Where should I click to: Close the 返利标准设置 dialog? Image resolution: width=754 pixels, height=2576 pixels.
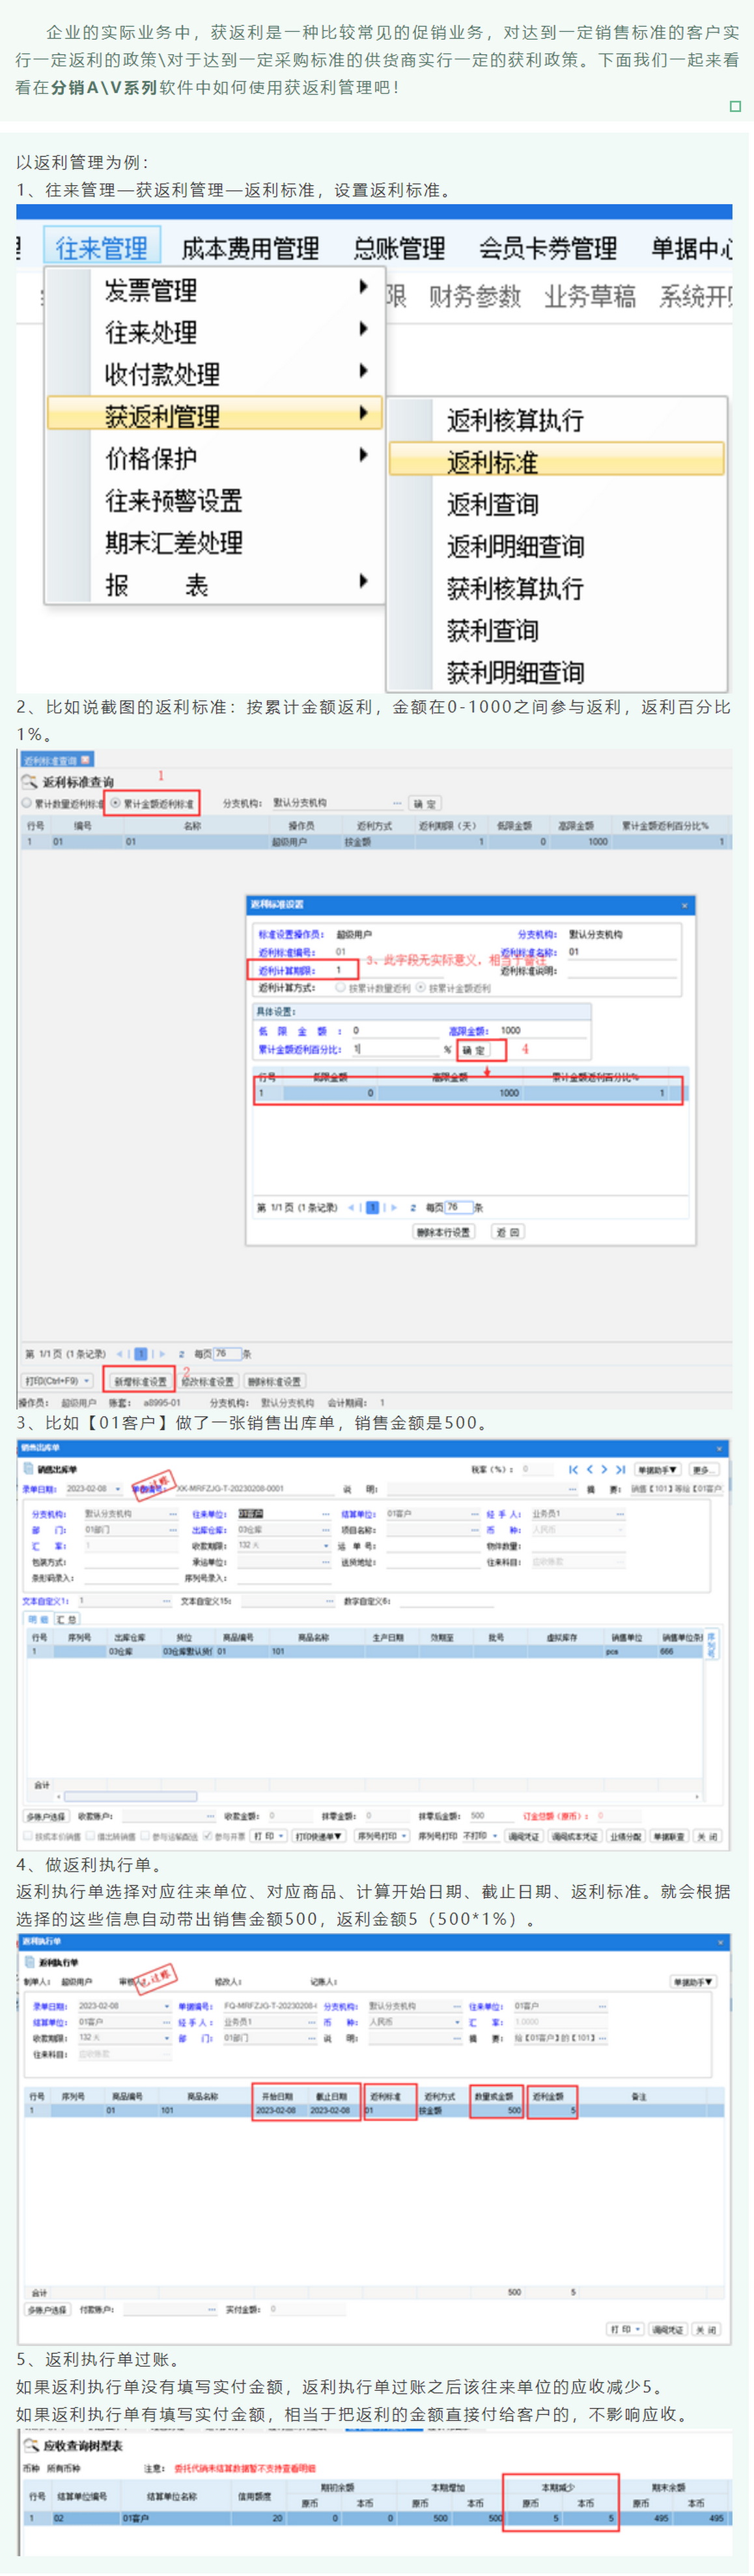click(684, 904)
